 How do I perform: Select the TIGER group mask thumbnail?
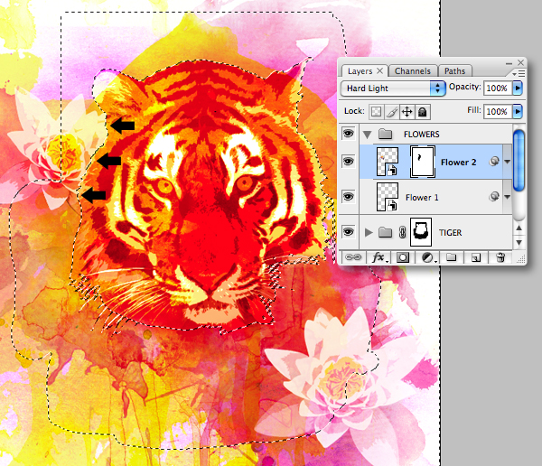pos(421,232)
